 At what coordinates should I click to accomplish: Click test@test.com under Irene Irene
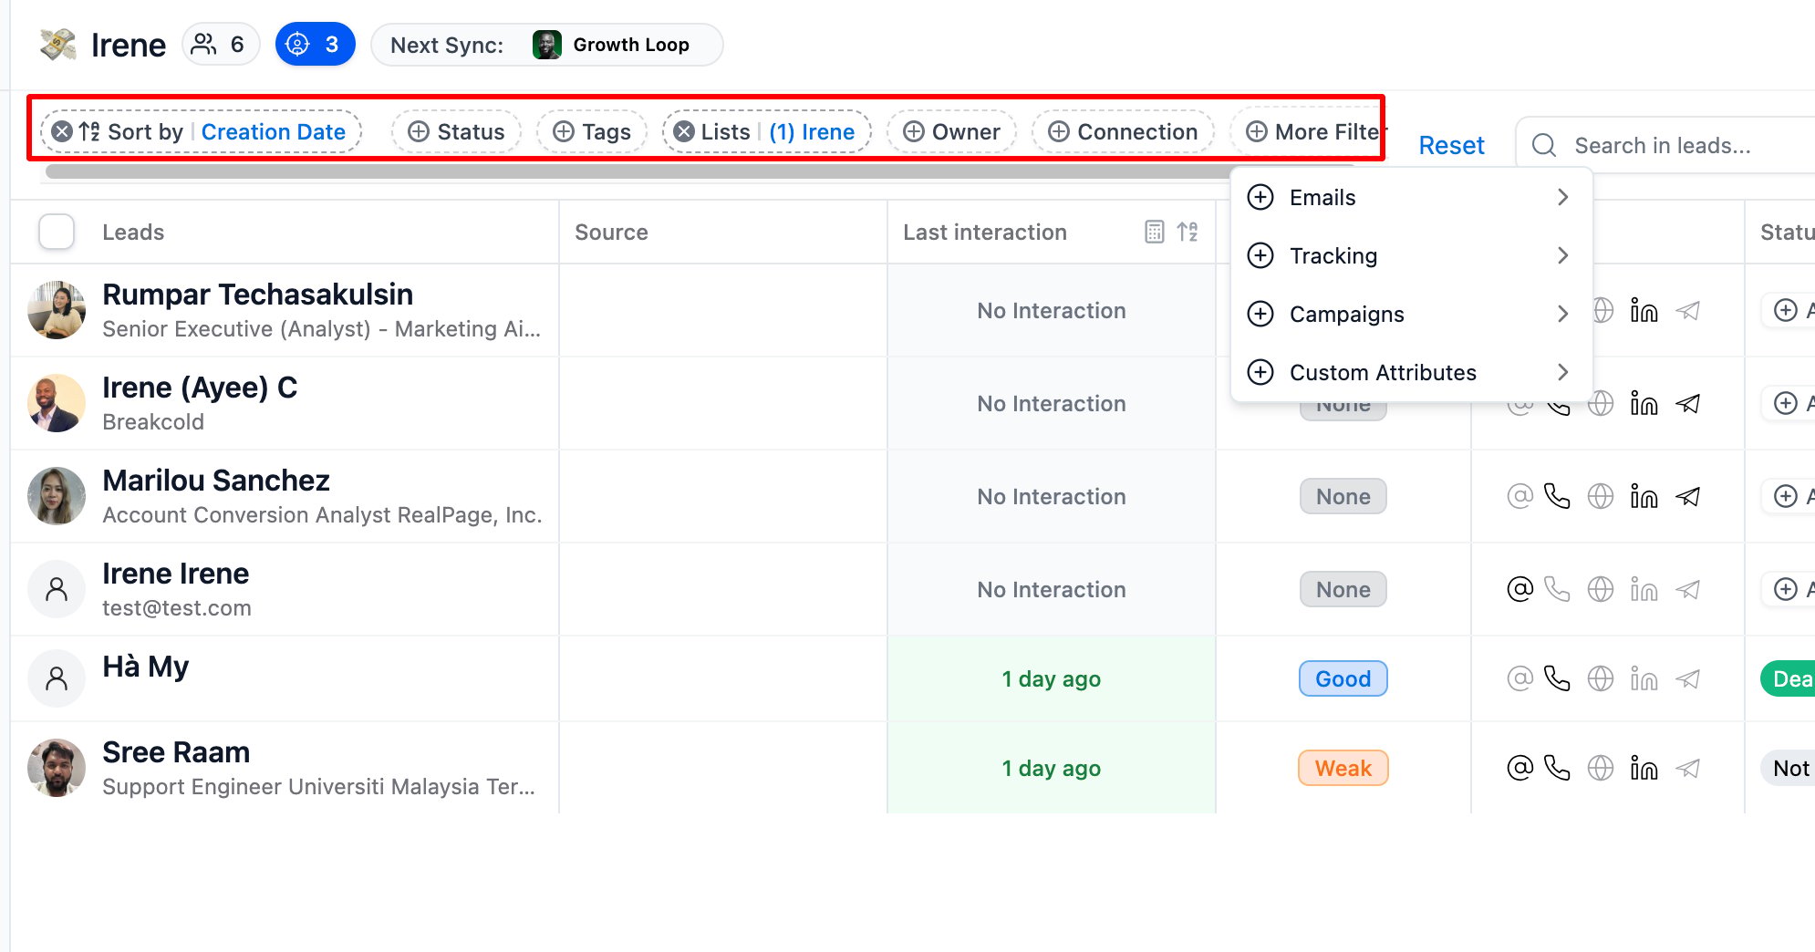(177, 608)
